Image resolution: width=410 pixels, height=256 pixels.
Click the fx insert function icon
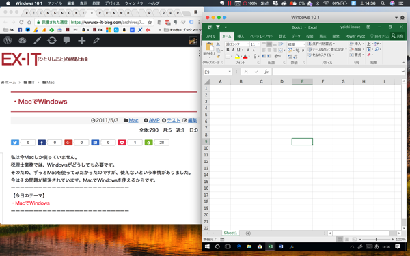pos(266,72)
